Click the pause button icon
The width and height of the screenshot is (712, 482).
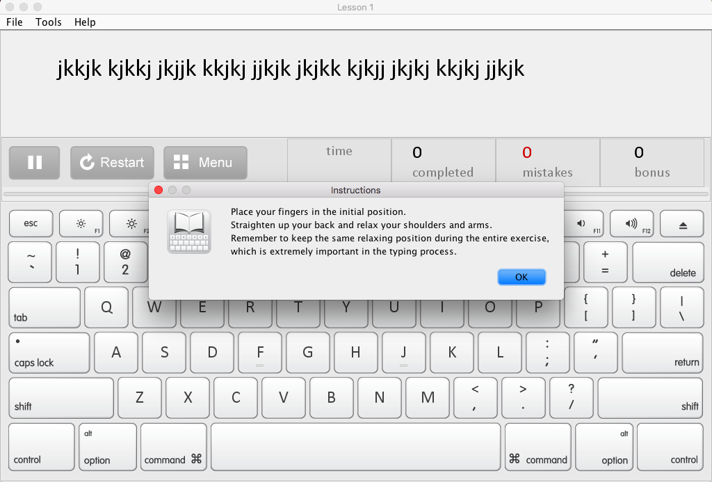click(35, 163)
